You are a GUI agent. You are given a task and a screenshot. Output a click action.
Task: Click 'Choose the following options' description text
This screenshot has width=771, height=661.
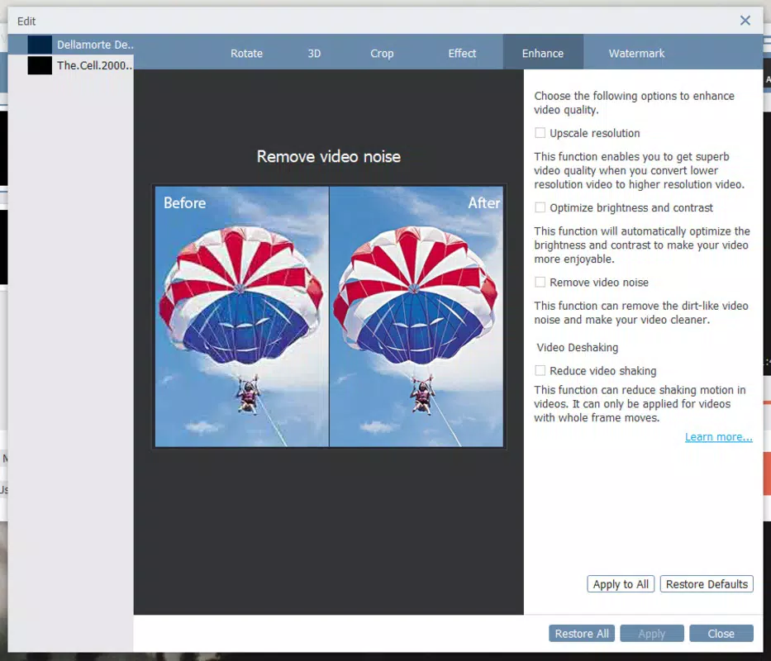coord(635,102)
